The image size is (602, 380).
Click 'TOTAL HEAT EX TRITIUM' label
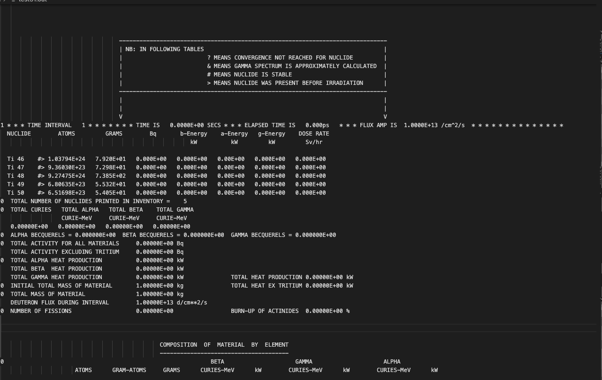point(267,286)
